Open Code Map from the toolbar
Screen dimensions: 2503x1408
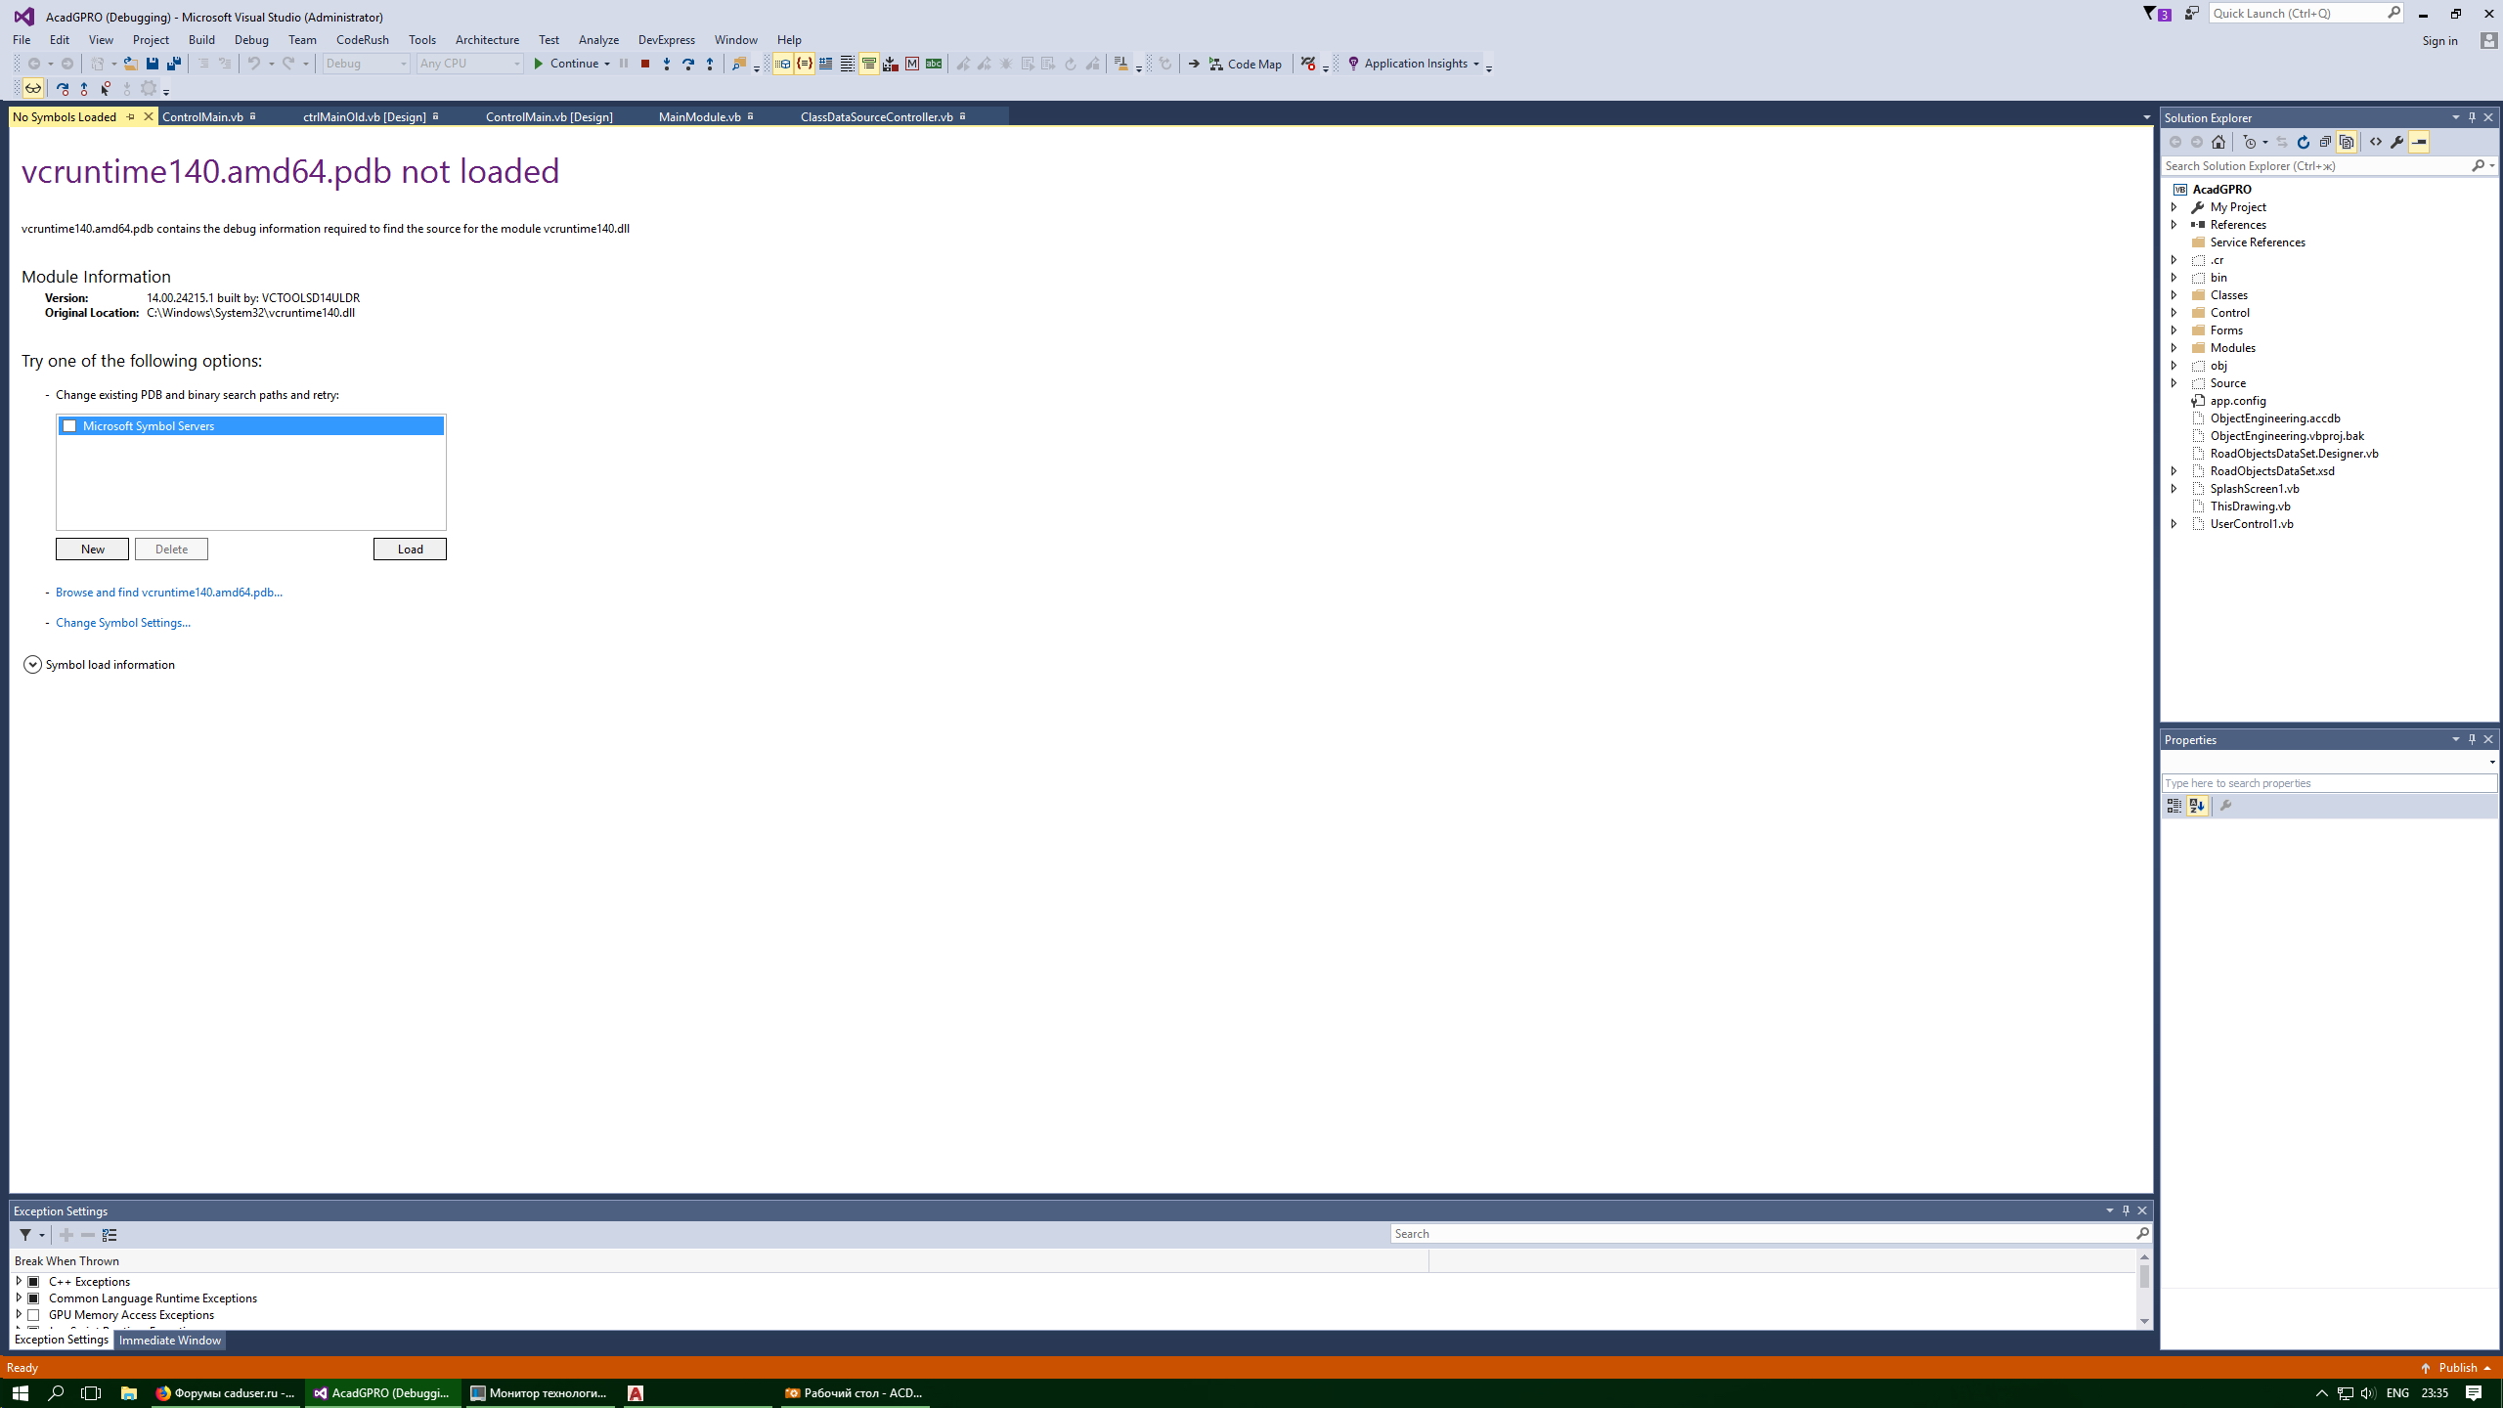click(x=1245, y=64)
